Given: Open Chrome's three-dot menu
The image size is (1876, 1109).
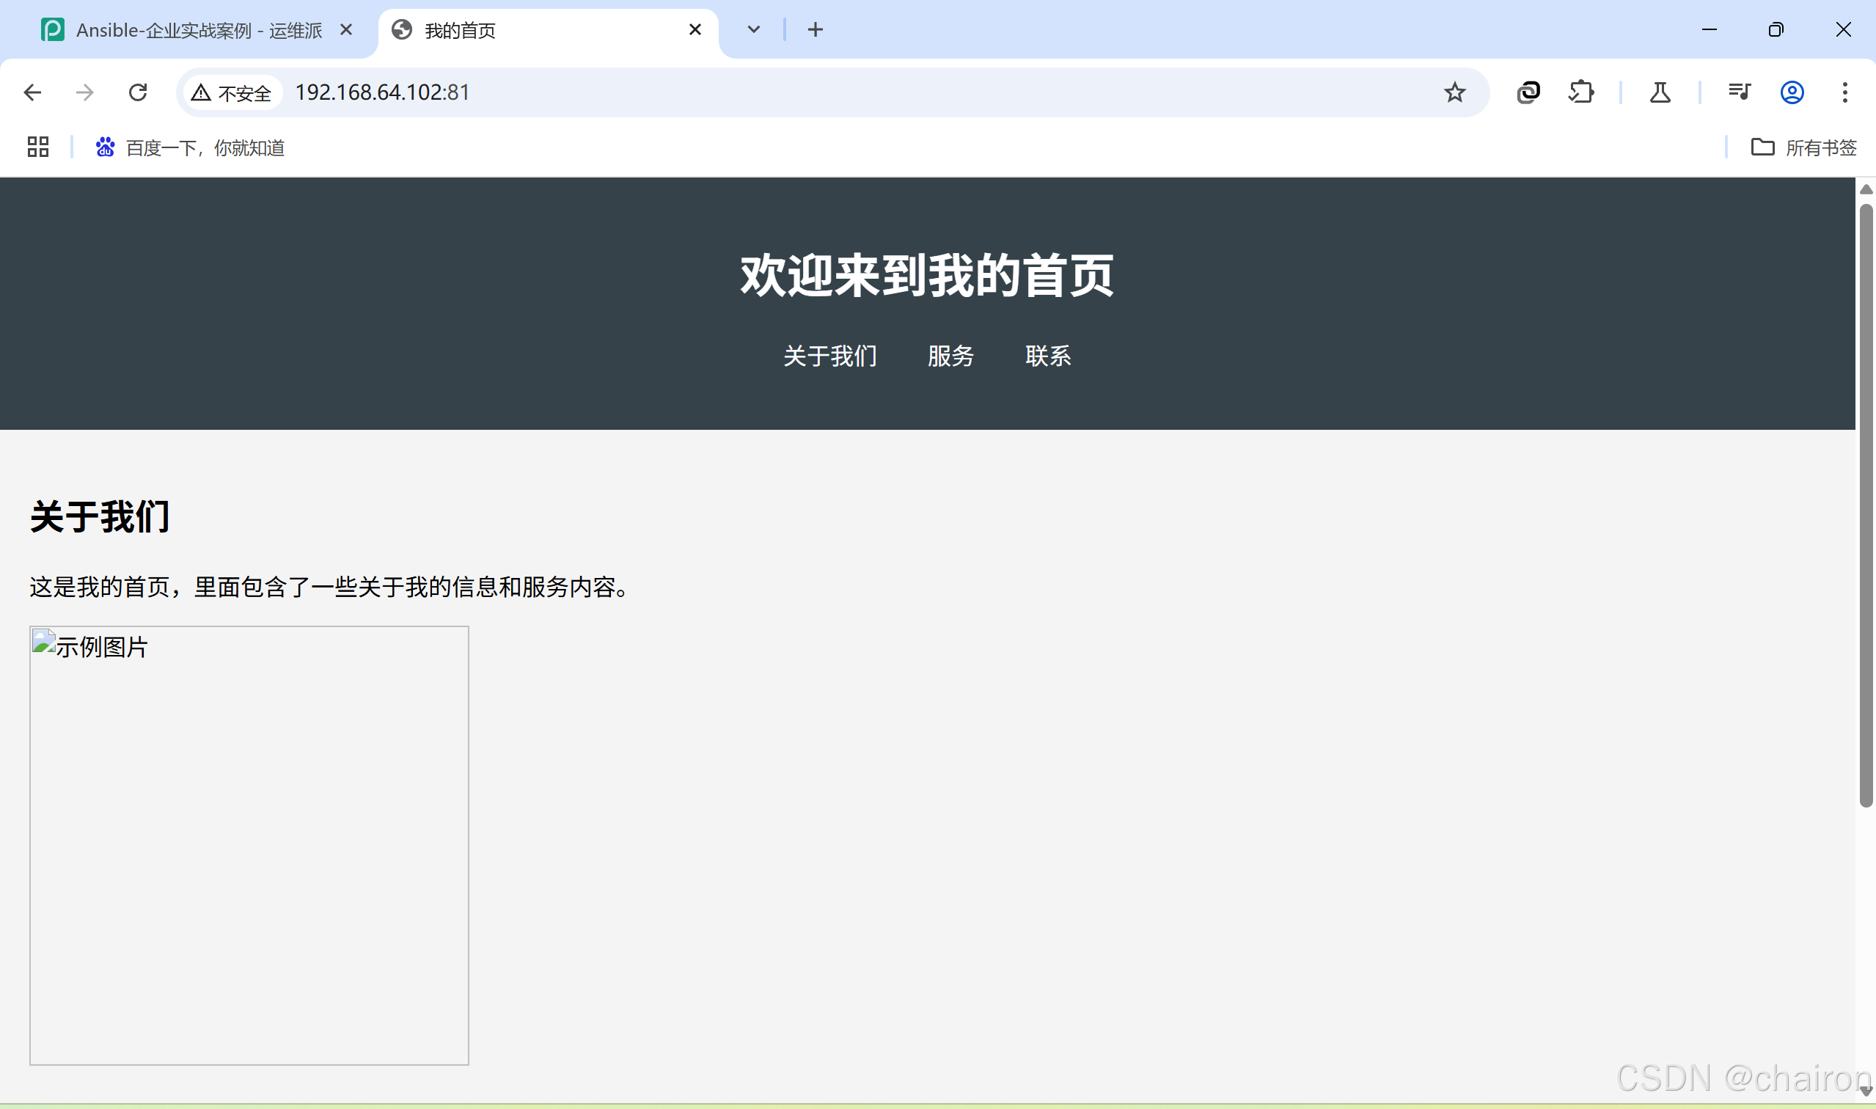Looking at the screenshot, I should pyautogui.click(x=1844, y=92).
